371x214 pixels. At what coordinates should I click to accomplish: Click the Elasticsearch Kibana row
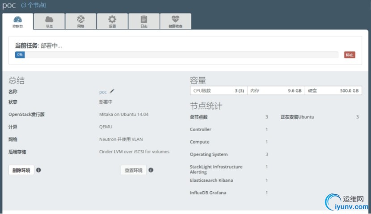click(x=229, y=180)
